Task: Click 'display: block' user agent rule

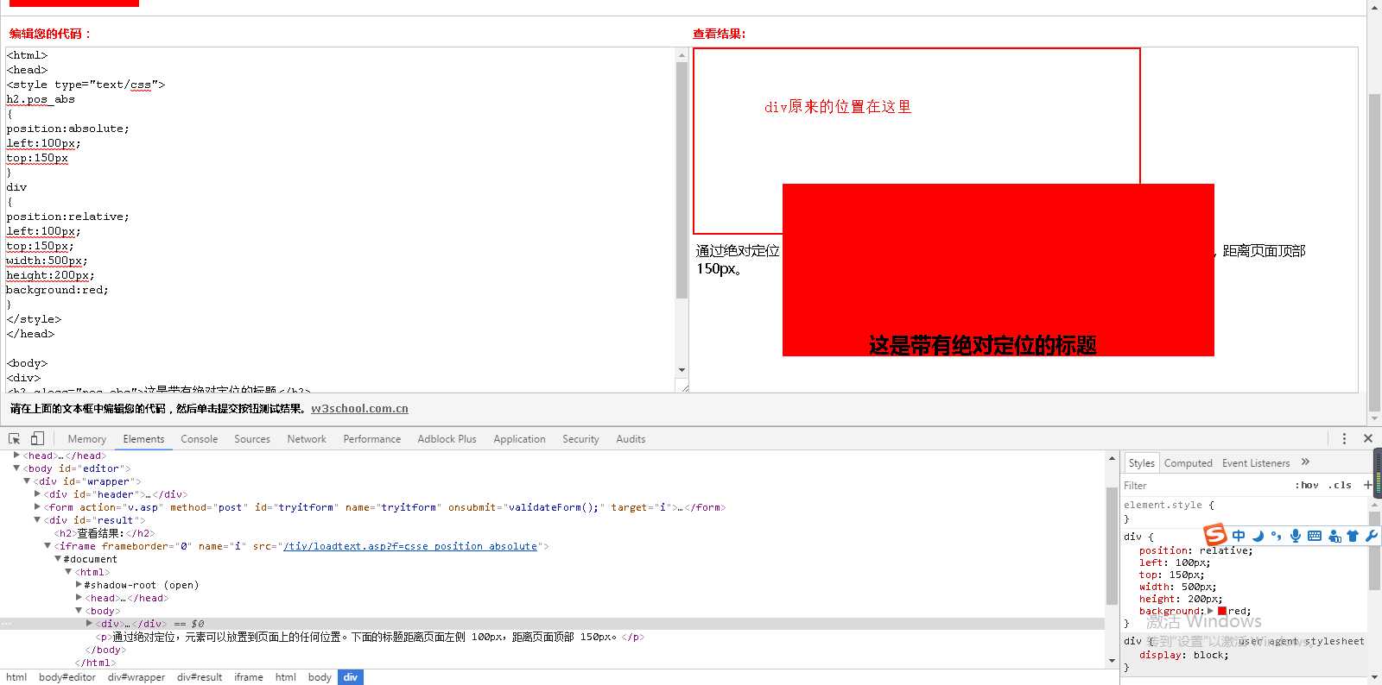Action: point(1182,655)
